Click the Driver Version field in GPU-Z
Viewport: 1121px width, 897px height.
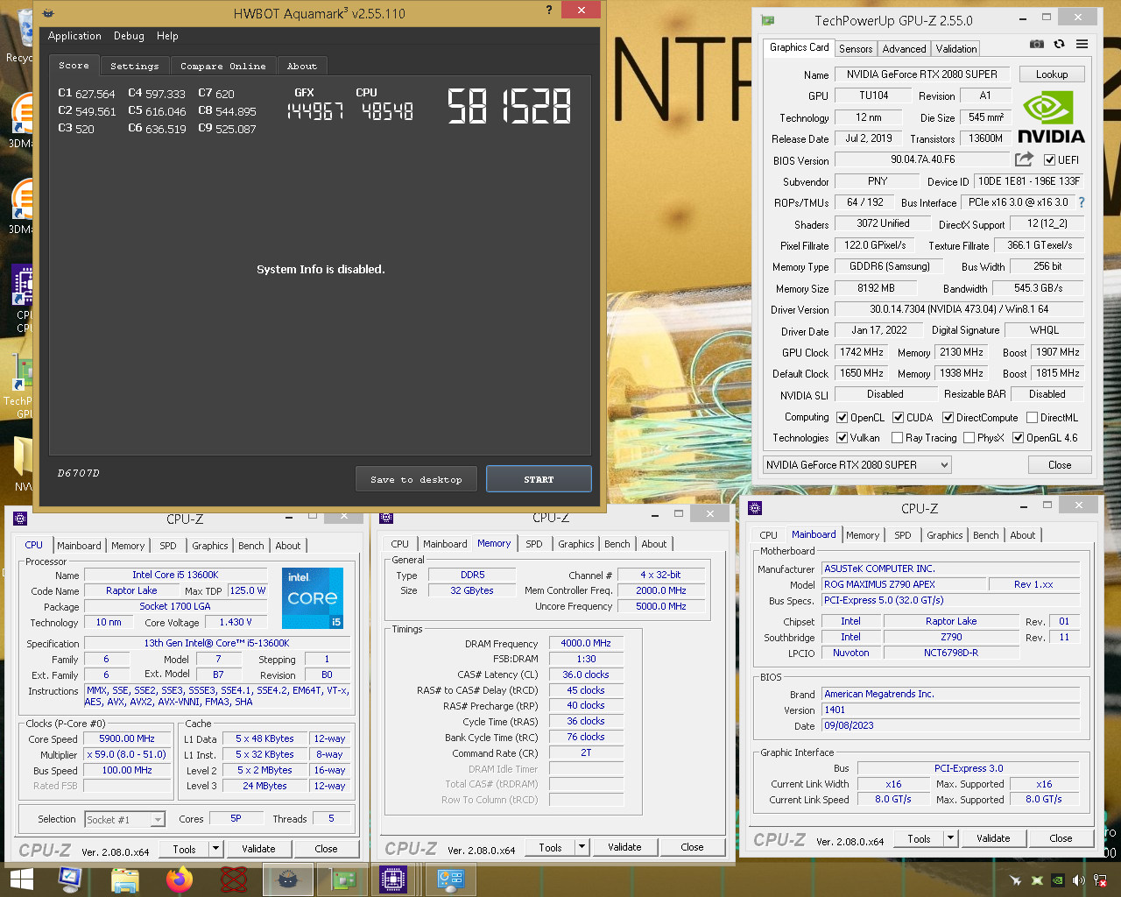(959, 309)
